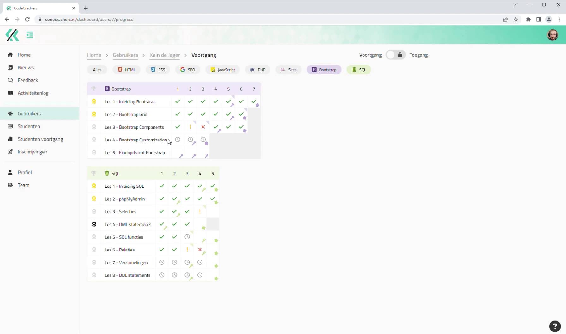Toggle the Voortgang/Toegang switch
566x334 pixels.
(x=395, y=55)
